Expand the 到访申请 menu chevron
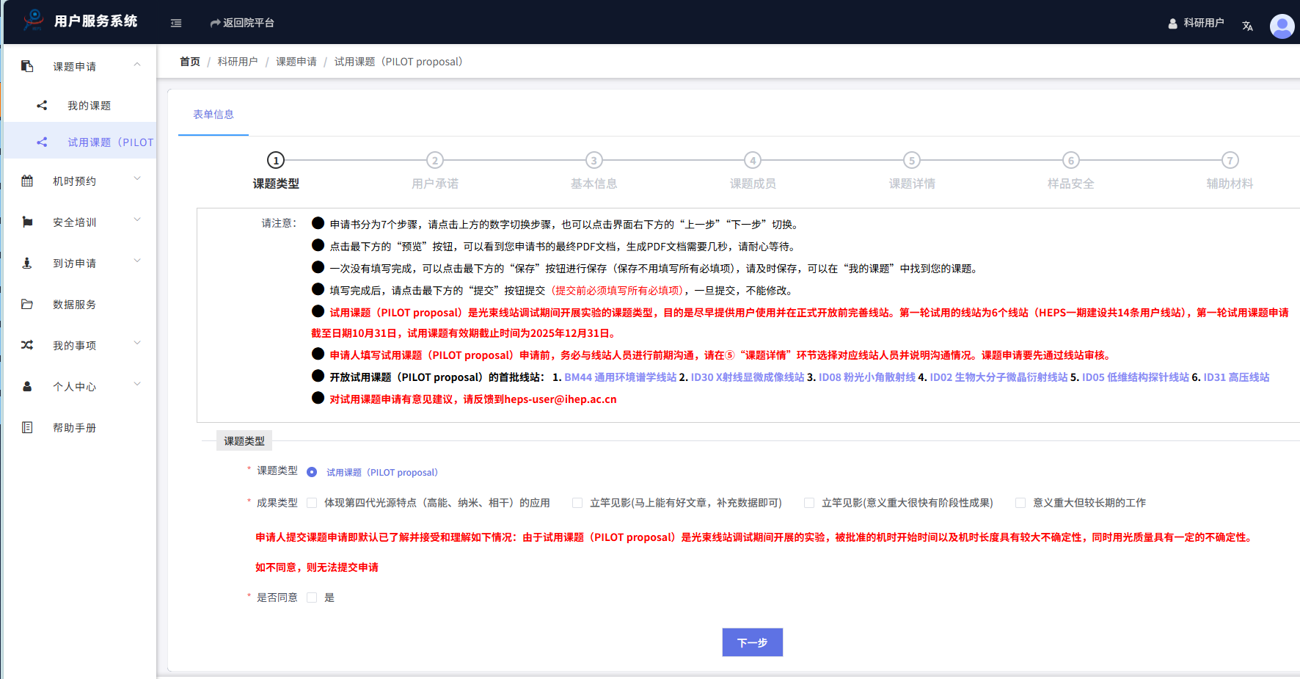The height and width of the screenshot is (679, 1300). tap(137, 262)
